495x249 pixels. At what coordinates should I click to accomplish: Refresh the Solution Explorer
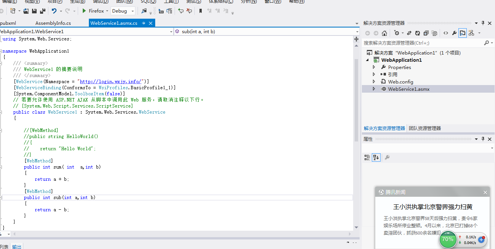point(418,33)
